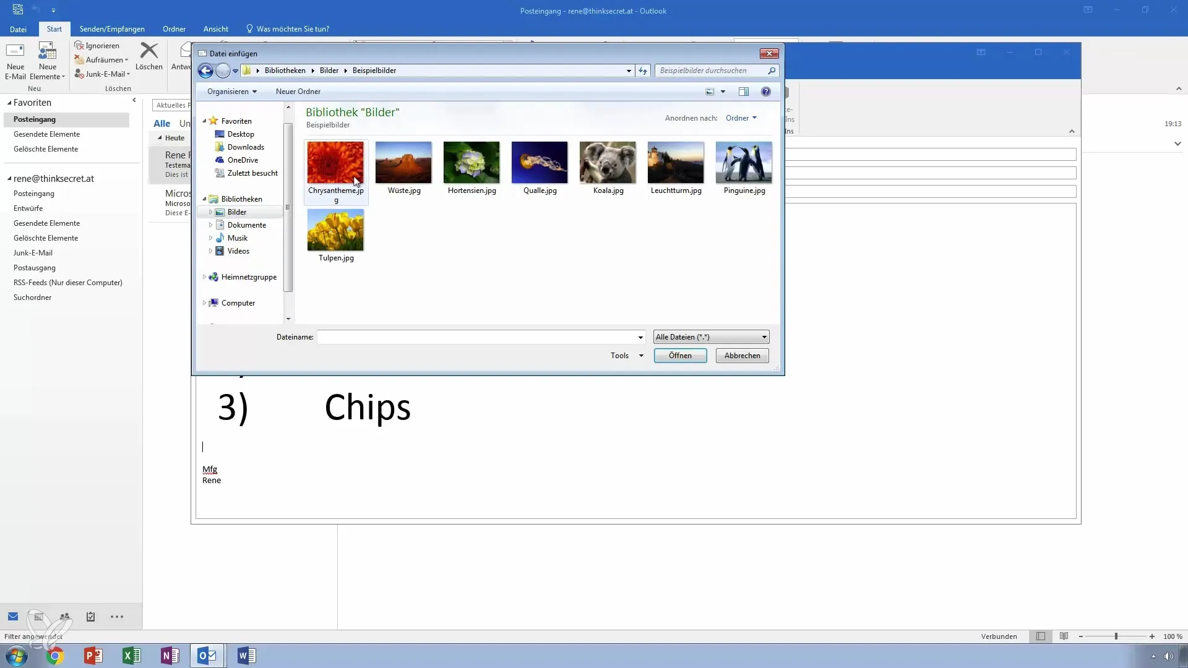Click Ignorieren in the ribbon

pyautogui.click(x=97, y=46)
